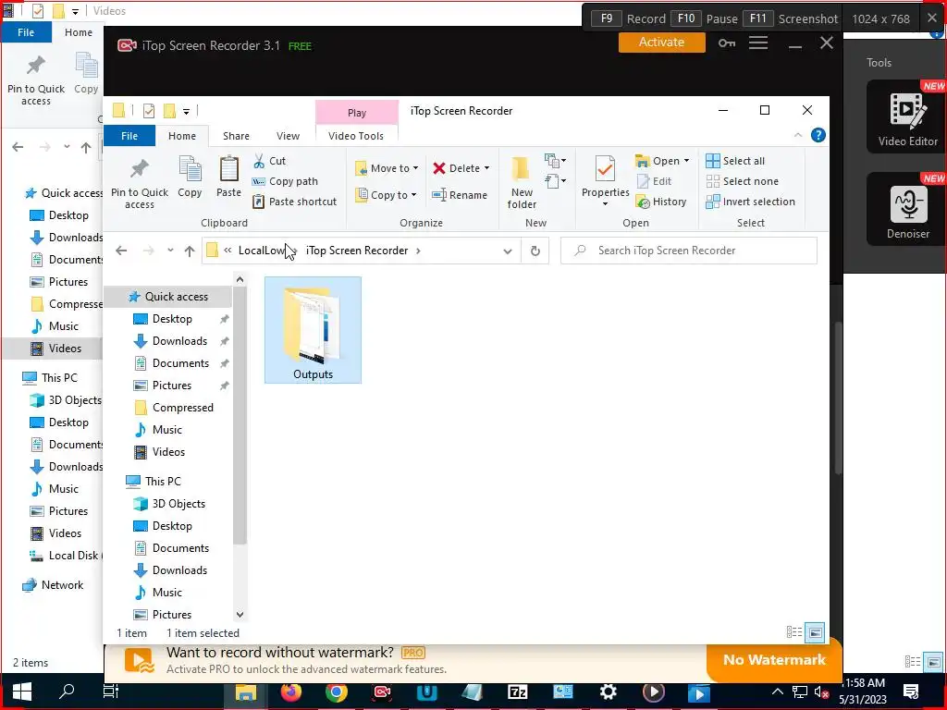
Task: Open the Easy access dropdown
Action: 555,180
